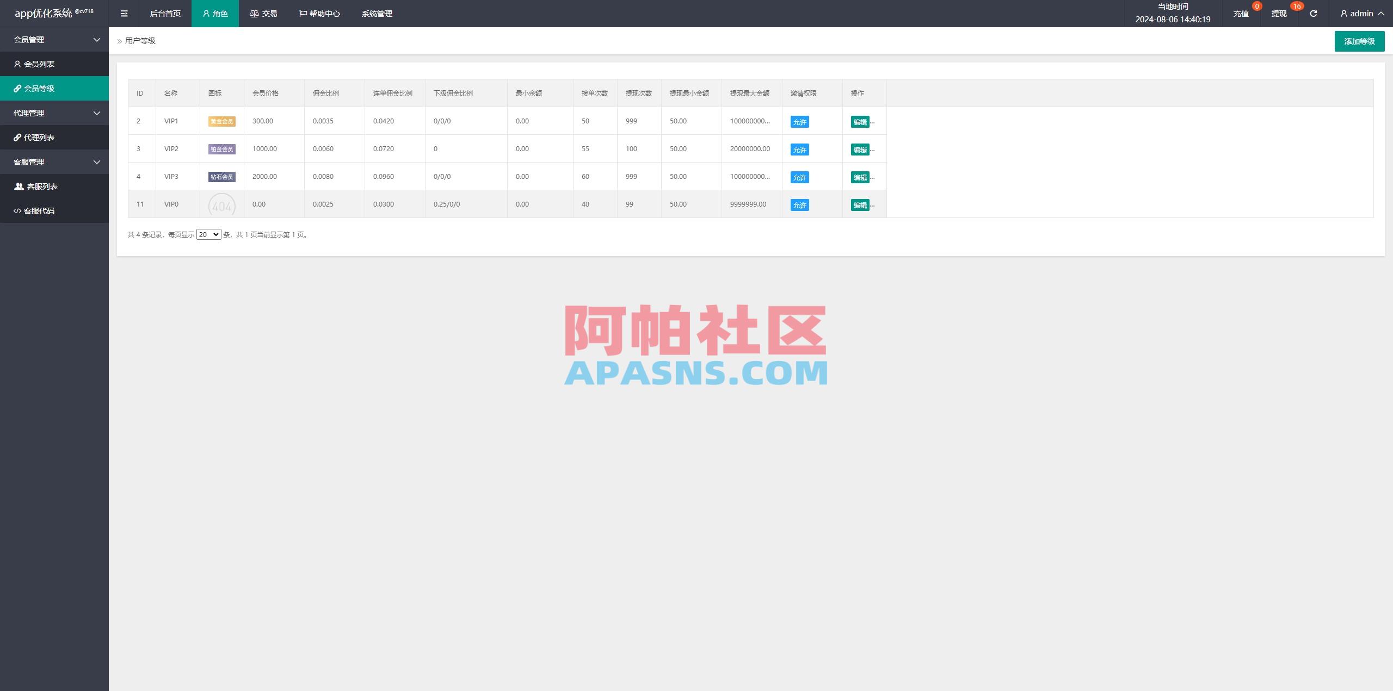Open the per-page count dropdown showing 20
The height and width of the screenshot is (691, 1393).
click(208, 234)
